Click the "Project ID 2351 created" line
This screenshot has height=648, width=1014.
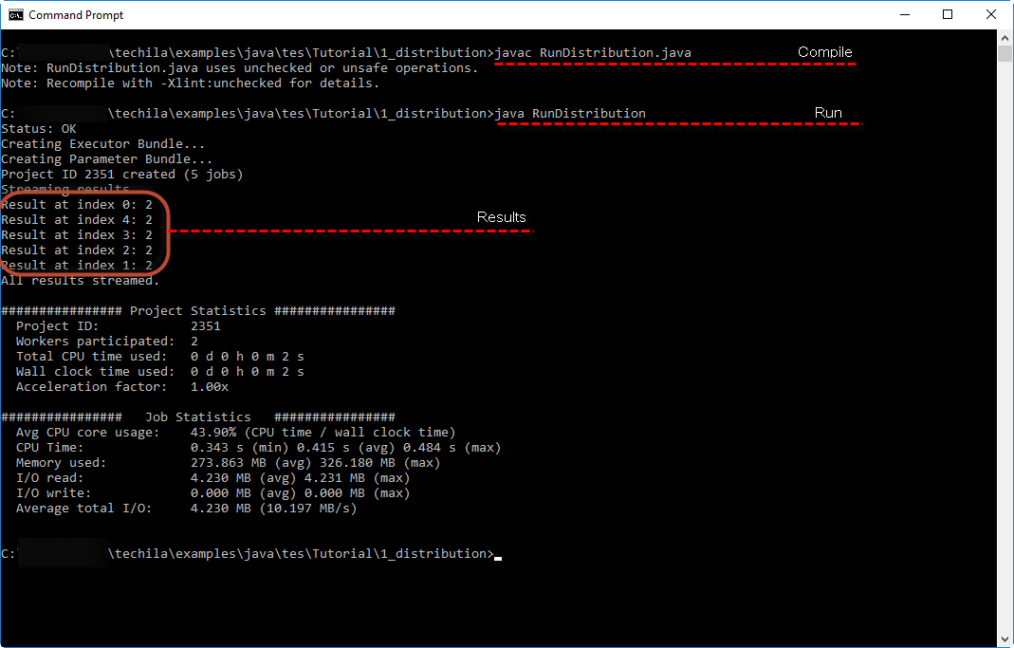coord(121,175)
